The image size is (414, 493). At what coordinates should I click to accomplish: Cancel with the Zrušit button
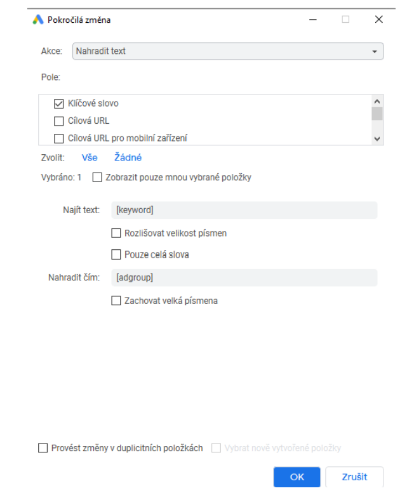[x=354, y=477]
